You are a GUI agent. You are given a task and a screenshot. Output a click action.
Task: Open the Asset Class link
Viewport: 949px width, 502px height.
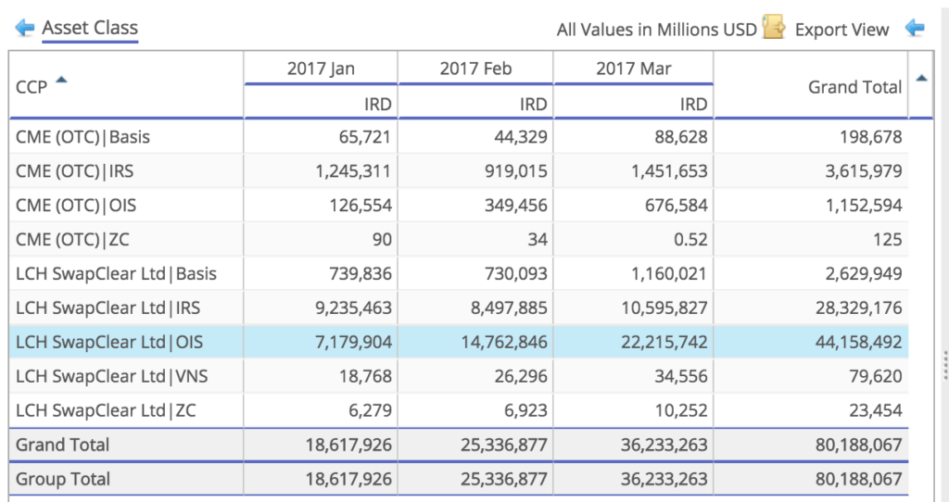(90, 28)
